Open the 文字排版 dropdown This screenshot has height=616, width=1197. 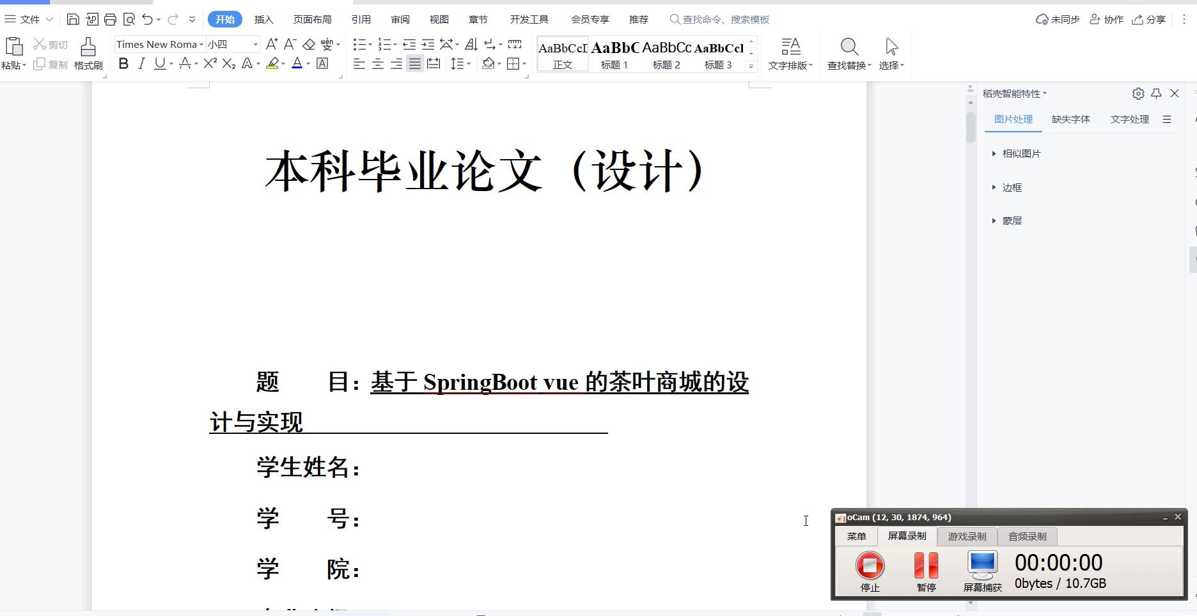coord(791,65)
